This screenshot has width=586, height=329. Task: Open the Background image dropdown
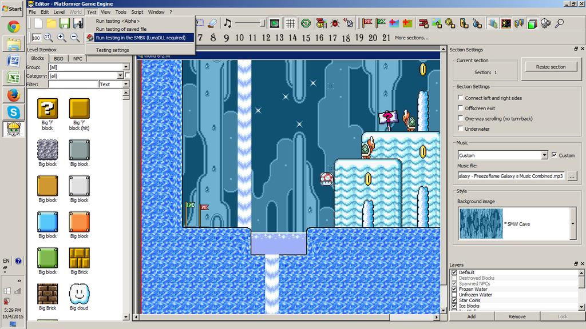[x=572, y=224]
